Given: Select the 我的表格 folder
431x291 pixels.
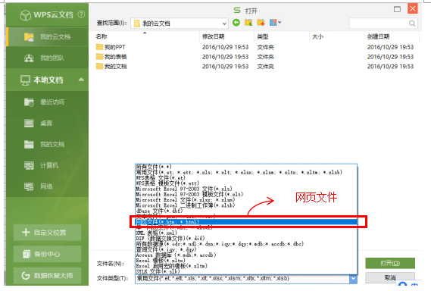Looking at the screenshot, I should point(111,57).
